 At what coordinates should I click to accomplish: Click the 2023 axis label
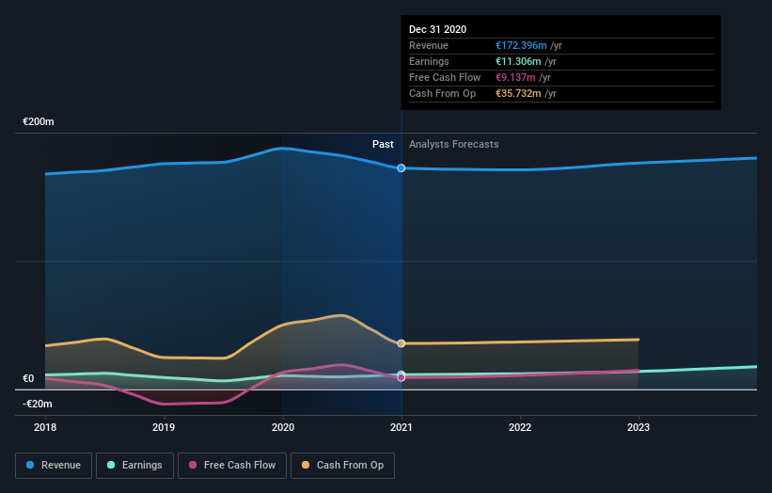point(638,427)
